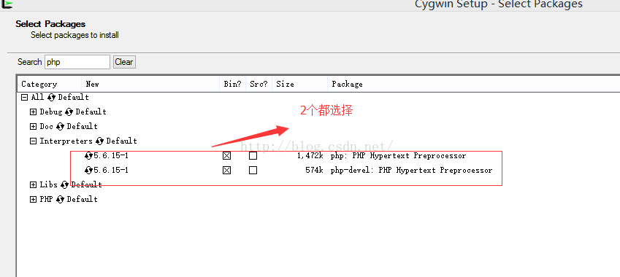Collapse the Interpreters category
This screenshot has width=620, height=277.
[x=33, y=141]
